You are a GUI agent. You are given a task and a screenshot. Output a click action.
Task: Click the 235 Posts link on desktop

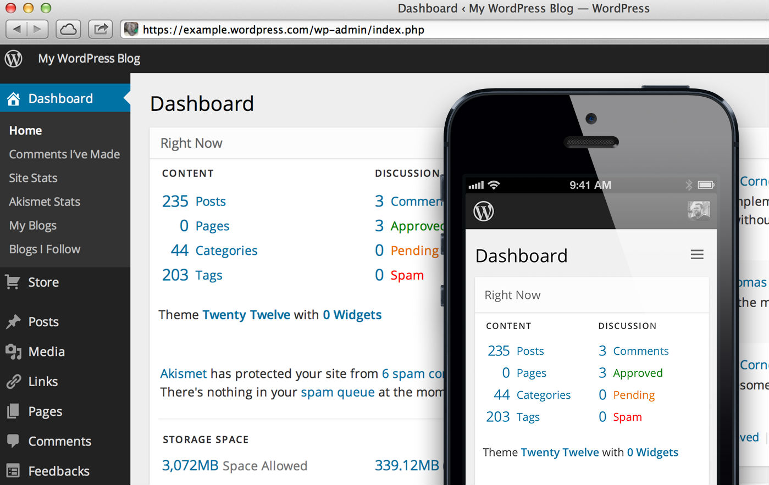coord(194,201)
